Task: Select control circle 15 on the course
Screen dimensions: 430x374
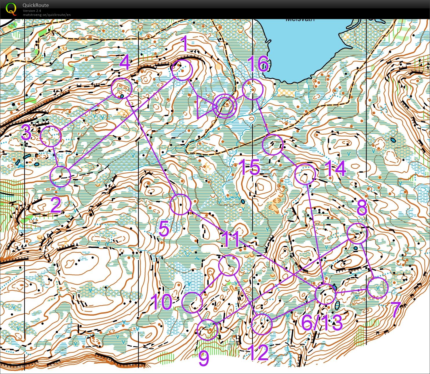Action: [273, 145]
